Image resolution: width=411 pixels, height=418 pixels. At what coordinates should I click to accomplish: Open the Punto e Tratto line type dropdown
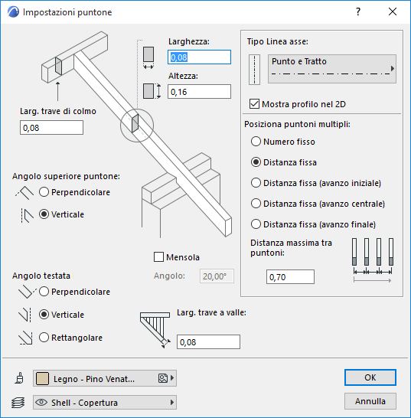pyautogui.click(x=332, y=69)
